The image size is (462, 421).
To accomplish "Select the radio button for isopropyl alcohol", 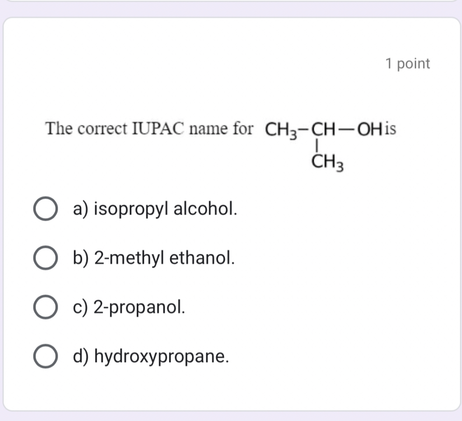I will (x=46, y=210).
